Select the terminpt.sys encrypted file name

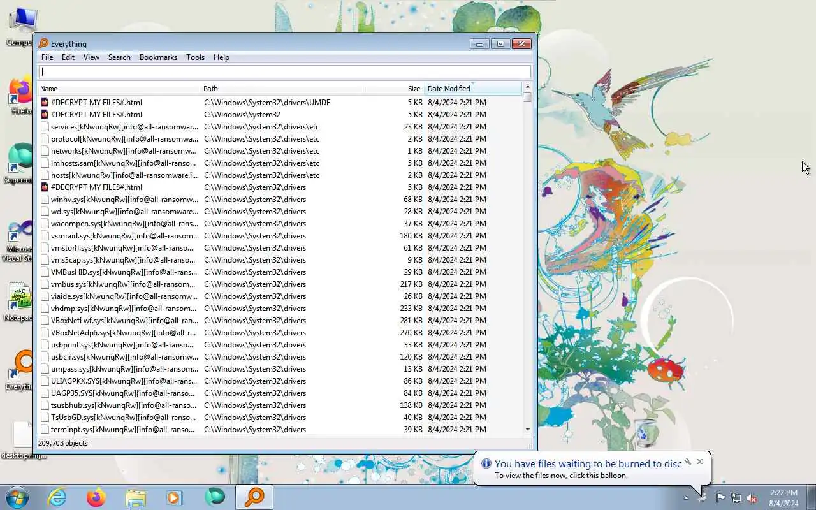pos(123,429)
